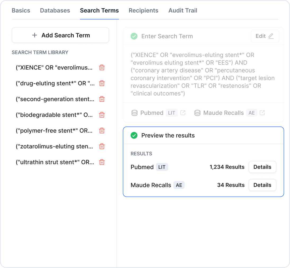The height and width of the screenshot is (268, 290).
Task: View Details for Maude Recalls results
Action: coord(262,185)
